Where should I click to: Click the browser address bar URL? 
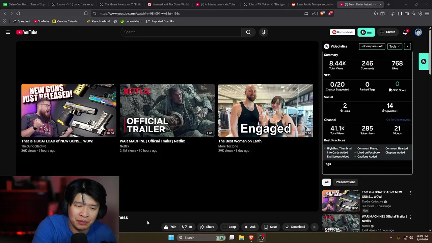click(x=139, y=13)
